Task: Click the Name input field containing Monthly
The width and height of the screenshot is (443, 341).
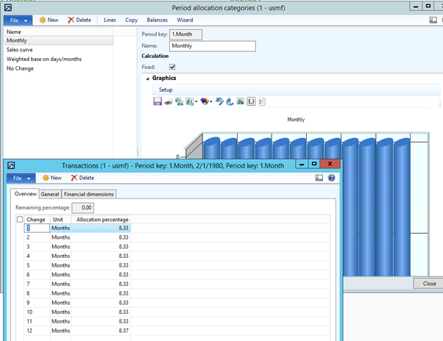Action: [212, 46]
